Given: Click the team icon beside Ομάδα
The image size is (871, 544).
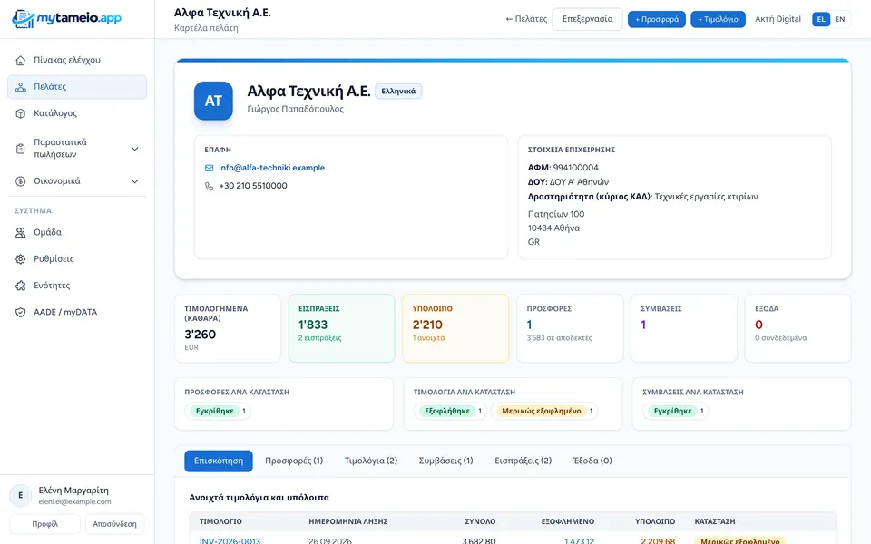Looking at the screenshot, I should point(21,233).
